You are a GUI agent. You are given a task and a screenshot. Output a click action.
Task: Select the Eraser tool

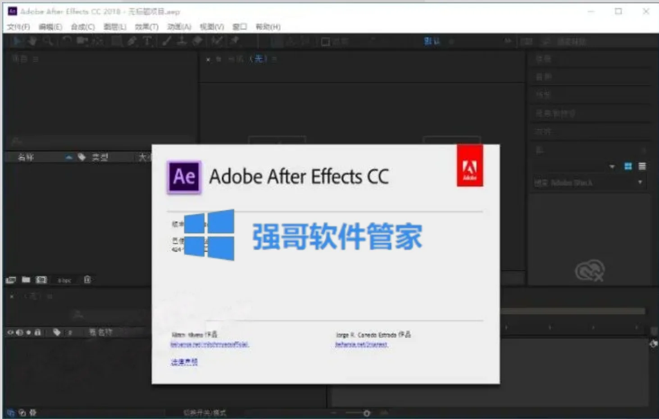pyautogui.click(x=197, y=41)
